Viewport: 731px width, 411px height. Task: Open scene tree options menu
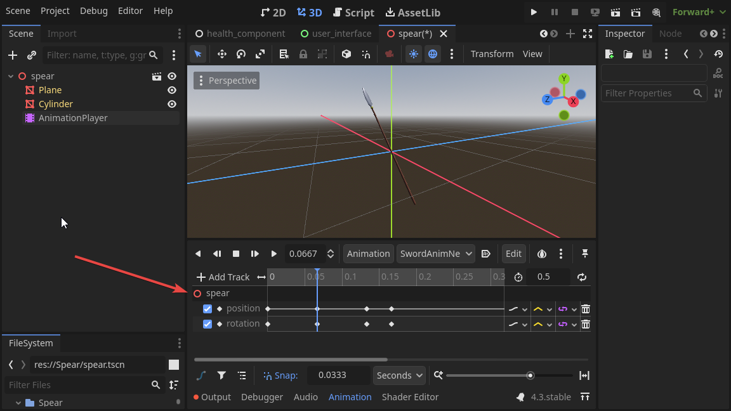tap(174, 55)
